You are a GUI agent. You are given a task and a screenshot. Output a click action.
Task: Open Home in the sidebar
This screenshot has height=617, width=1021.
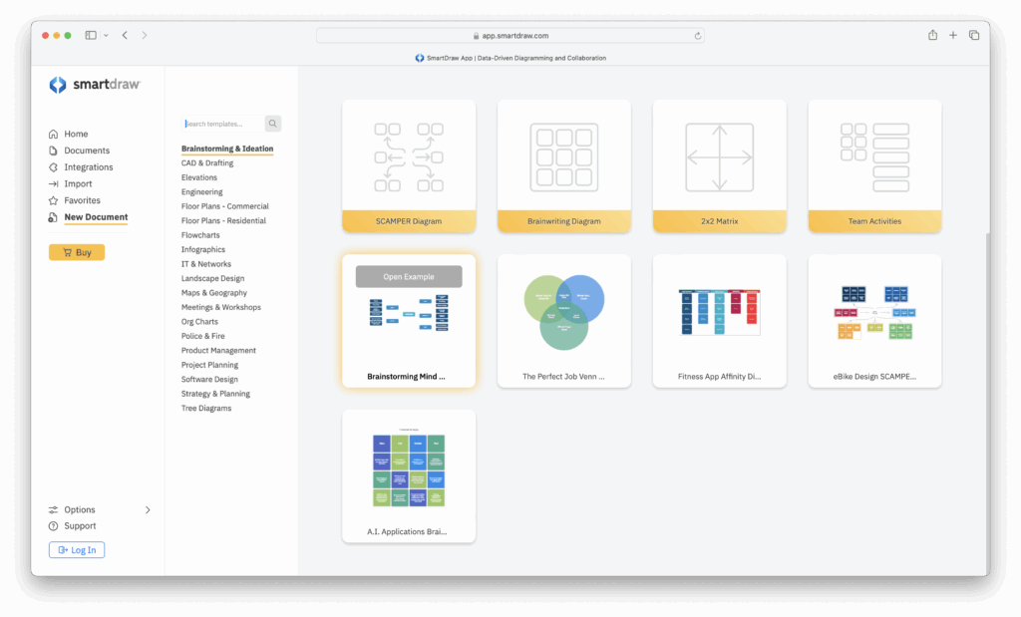click(x=76, y=135)
